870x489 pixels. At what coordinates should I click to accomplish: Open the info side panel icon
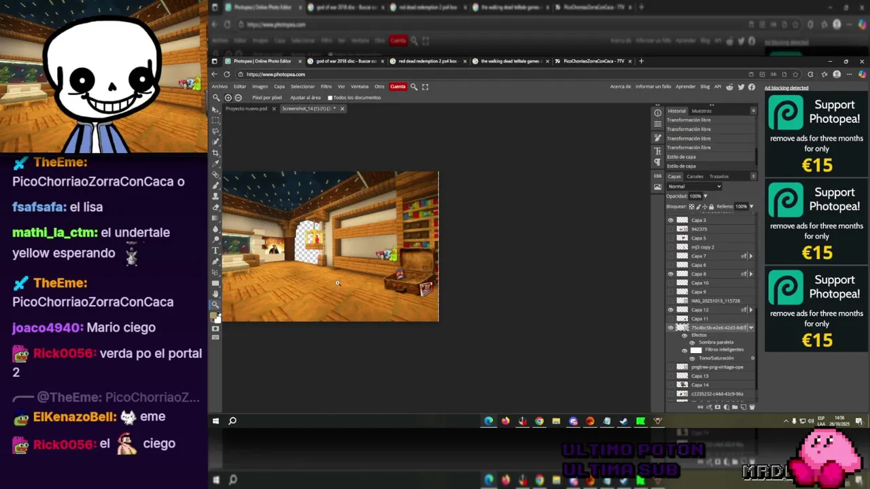(x=658, y=113)
